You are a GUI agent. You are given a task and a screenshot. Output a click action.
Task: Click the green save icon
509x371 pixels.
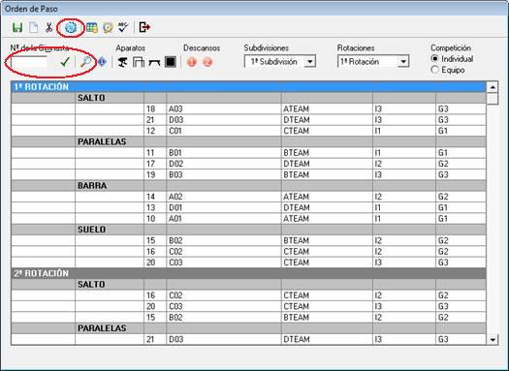click(x=17, y=27)
